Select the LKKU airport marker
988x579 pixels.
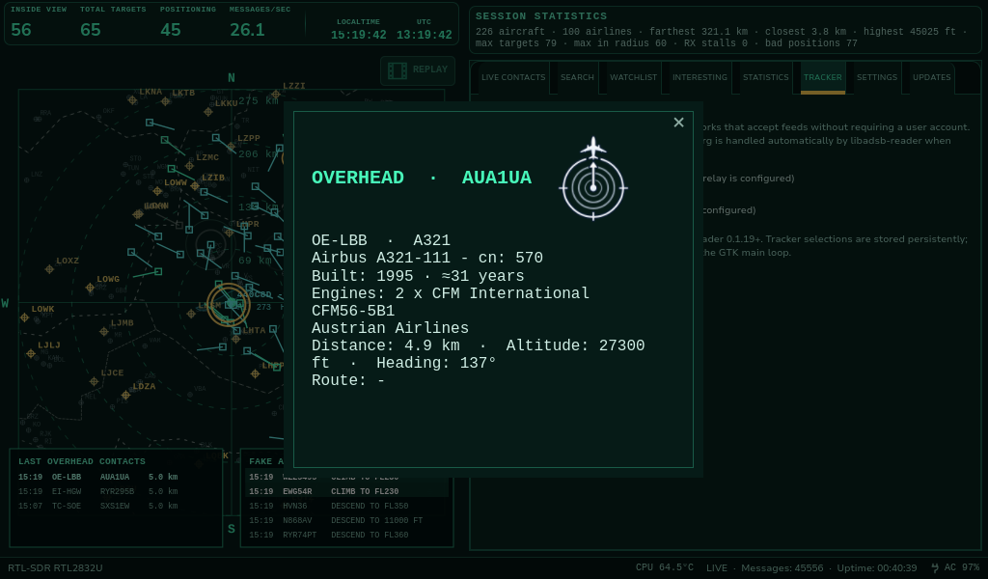(208, 112)
